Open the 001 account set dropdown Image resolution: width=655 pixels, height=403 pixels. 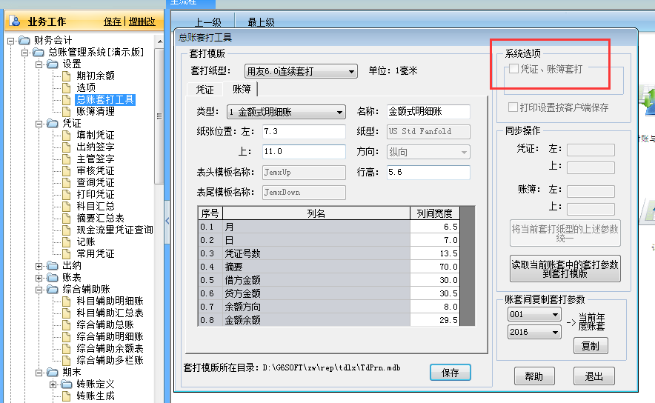[x=555, y=314]
